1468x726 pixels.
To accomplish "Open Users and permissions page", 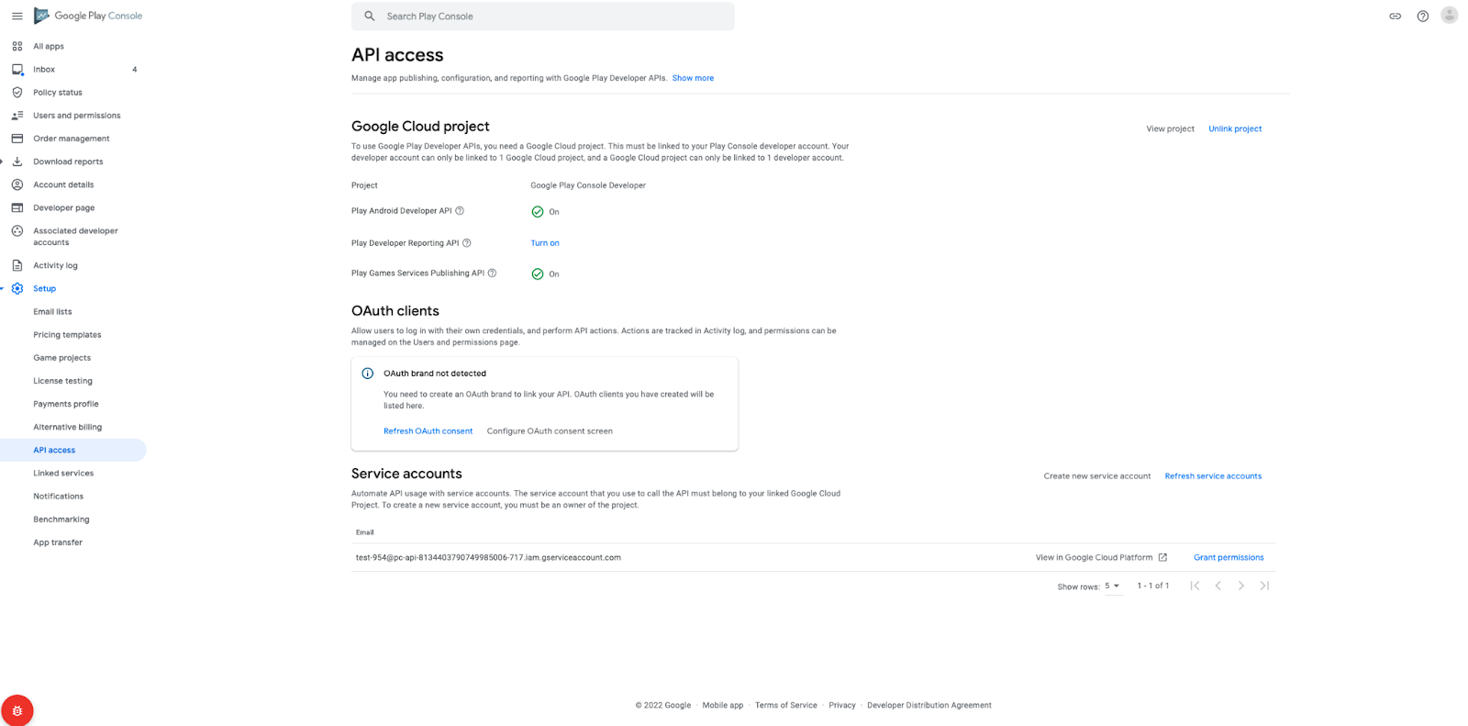I will (77, 116).
